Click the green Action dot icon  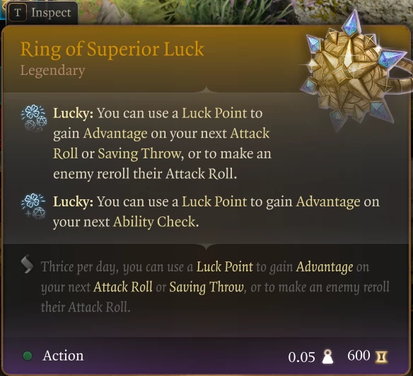(28, 356)
